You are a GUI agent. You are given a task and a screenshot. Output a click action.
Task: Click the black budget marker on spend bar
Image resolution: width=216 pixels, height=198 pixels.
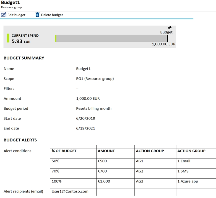168,38
